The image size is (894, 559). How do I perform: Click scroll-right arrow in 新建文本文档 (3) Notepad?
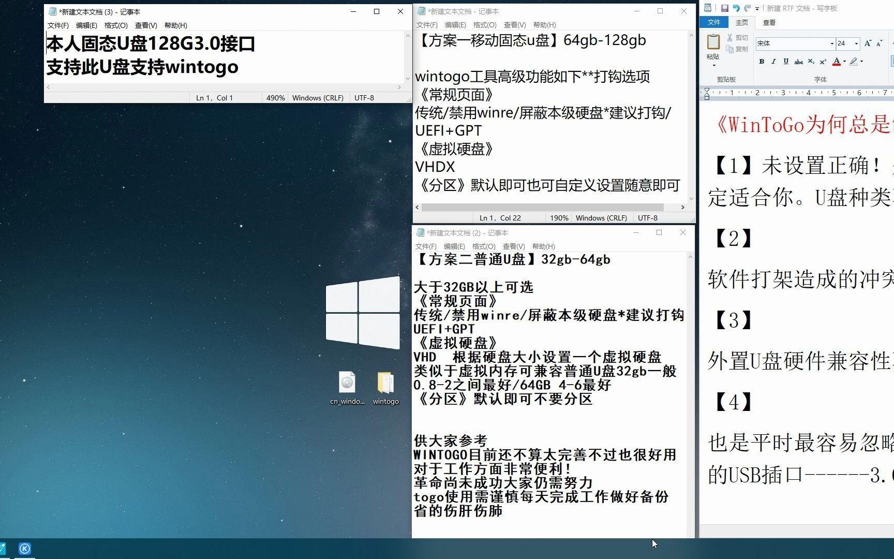tap(399, 87)
